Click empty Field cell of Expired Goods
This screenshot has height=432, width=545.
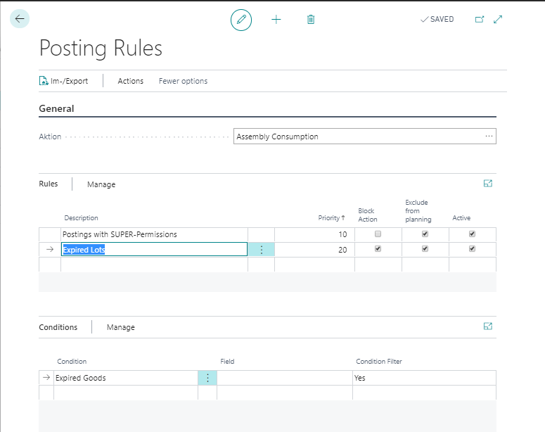coord(285,378)
